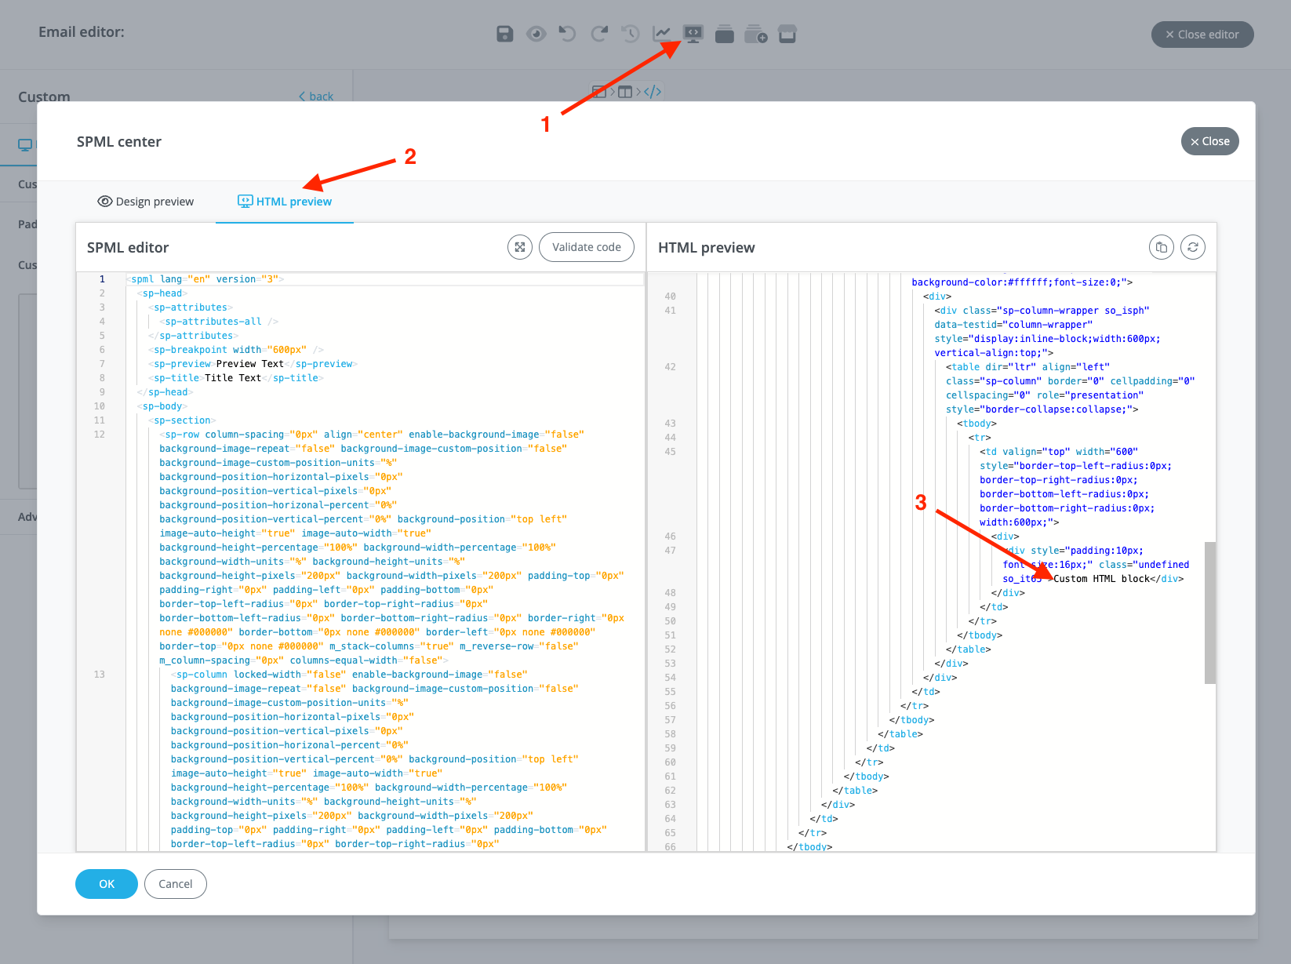Switch to the HTML preview tab
This screenshot has height=964, width=1291.
(284, 201)
